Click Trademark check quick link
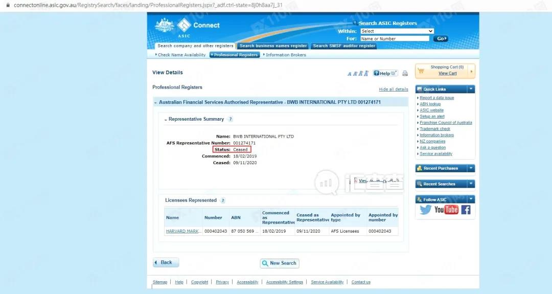The height and width of the screenshot is (294, 552). coord(435,129)
